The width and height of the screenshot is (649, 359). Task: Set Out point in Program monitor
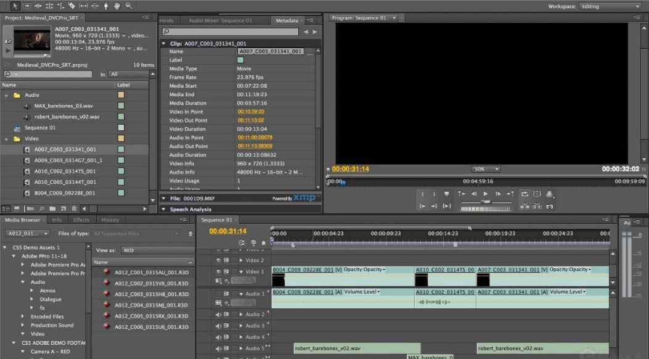[x=434, y=194]
